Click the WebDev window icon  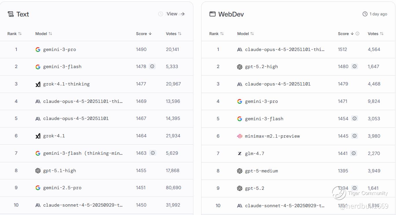tap(212, 14)
